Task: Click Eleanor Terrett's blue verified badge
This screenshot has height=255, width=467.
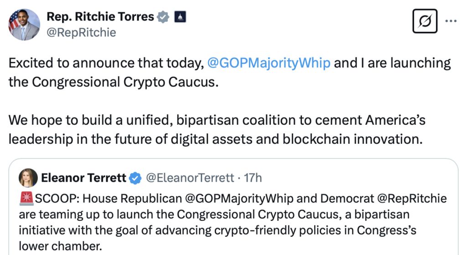Action: pyautogui.click(x=135, y=178)
